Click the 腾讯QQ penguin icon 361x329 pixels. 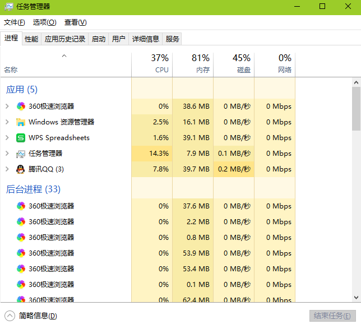click(x=21, y=169)
